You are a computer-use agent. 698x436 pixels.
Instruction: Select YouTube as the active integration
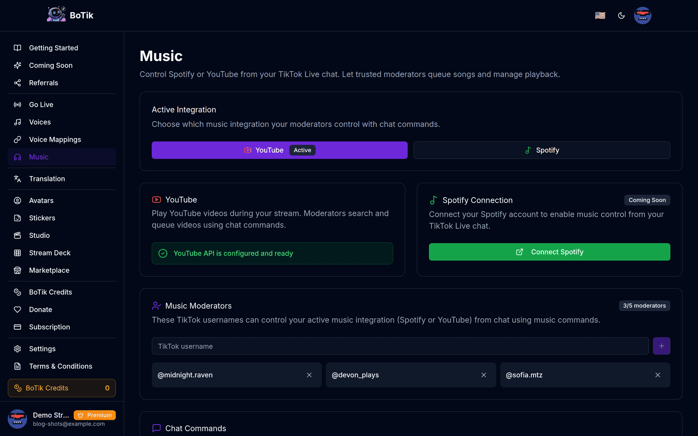click(x=280, y=150)
